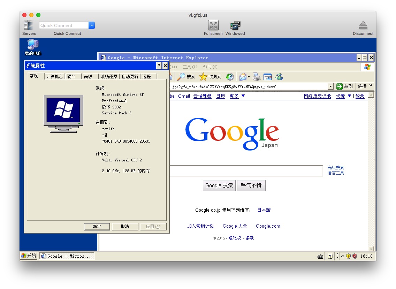Click the Google search text box
396x289 pixels.
[x=246, y=171]
